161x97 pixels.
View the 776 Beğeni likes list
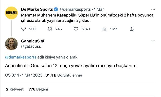coord(38,89)
